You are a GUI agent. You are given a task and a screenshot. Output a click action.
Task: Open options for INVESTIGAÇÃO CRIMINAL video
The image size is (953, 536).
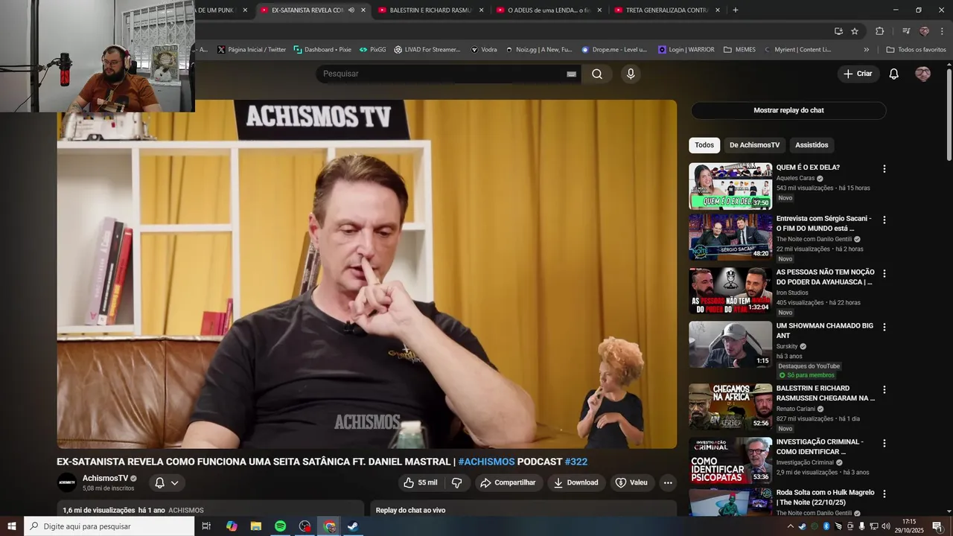(885, 443)
